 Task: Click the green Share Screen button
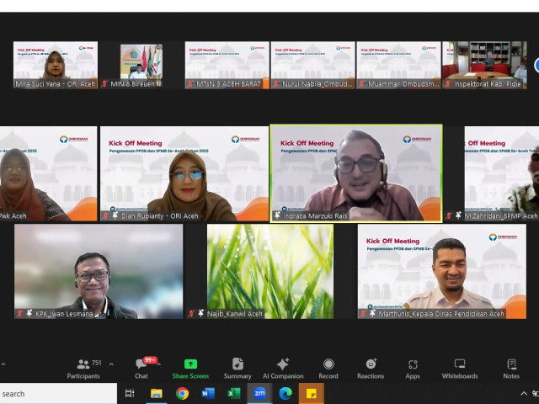point(190,368)
